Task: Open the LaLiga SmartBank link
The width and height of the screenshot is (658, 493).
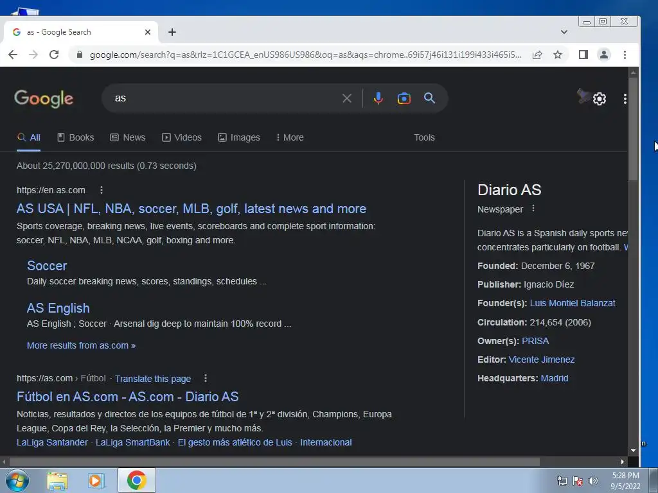Action: 132,442
